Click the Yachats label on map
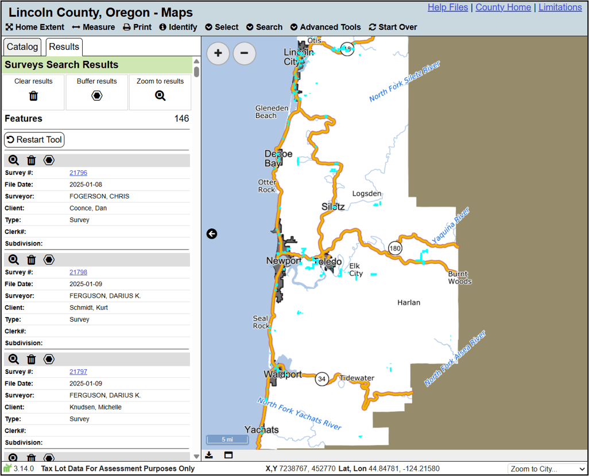The height and width of the screenshot is (476, 589). pyautogui.click(x=261, y=430)
